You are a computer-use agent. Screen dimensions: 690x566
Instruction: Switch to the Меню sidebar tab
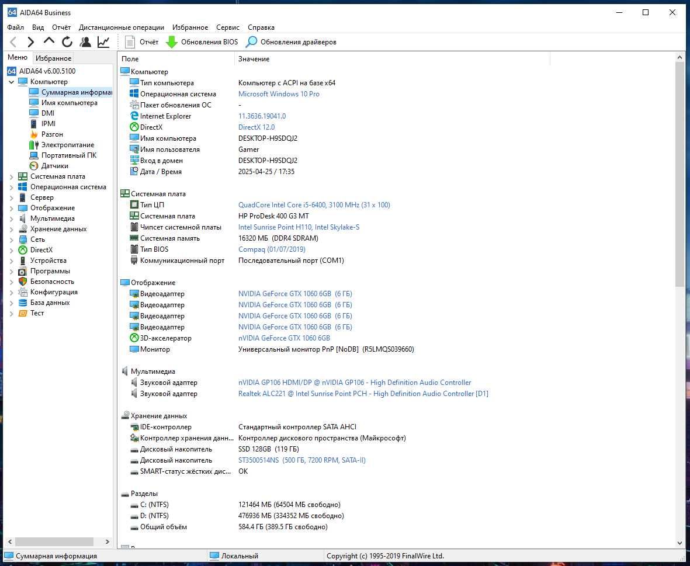pyautogui.click(x=18, y=58)
